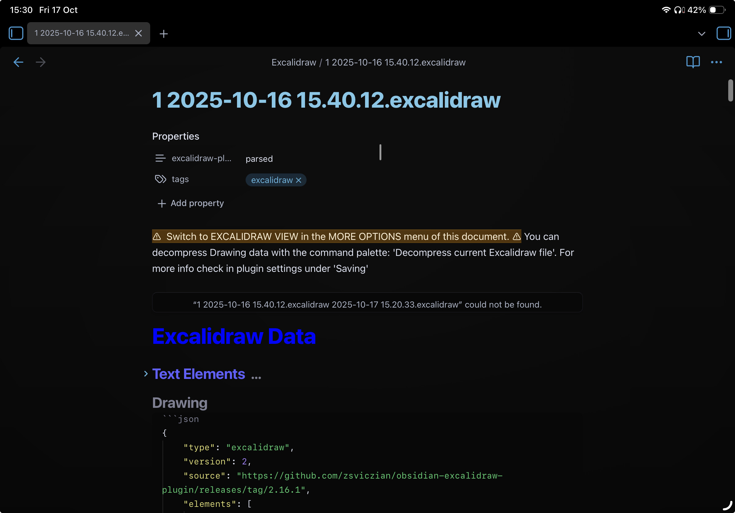Open a new tab with plus icon
The height and width of the screenshot is (513, 735).
[x=163, y=34]
